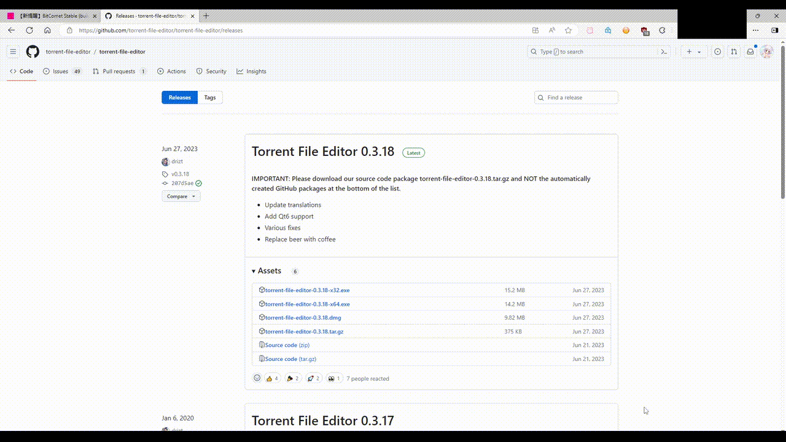786x442 pixels.
Task: Open a new browser tab with plus
Action: [206, 15]
